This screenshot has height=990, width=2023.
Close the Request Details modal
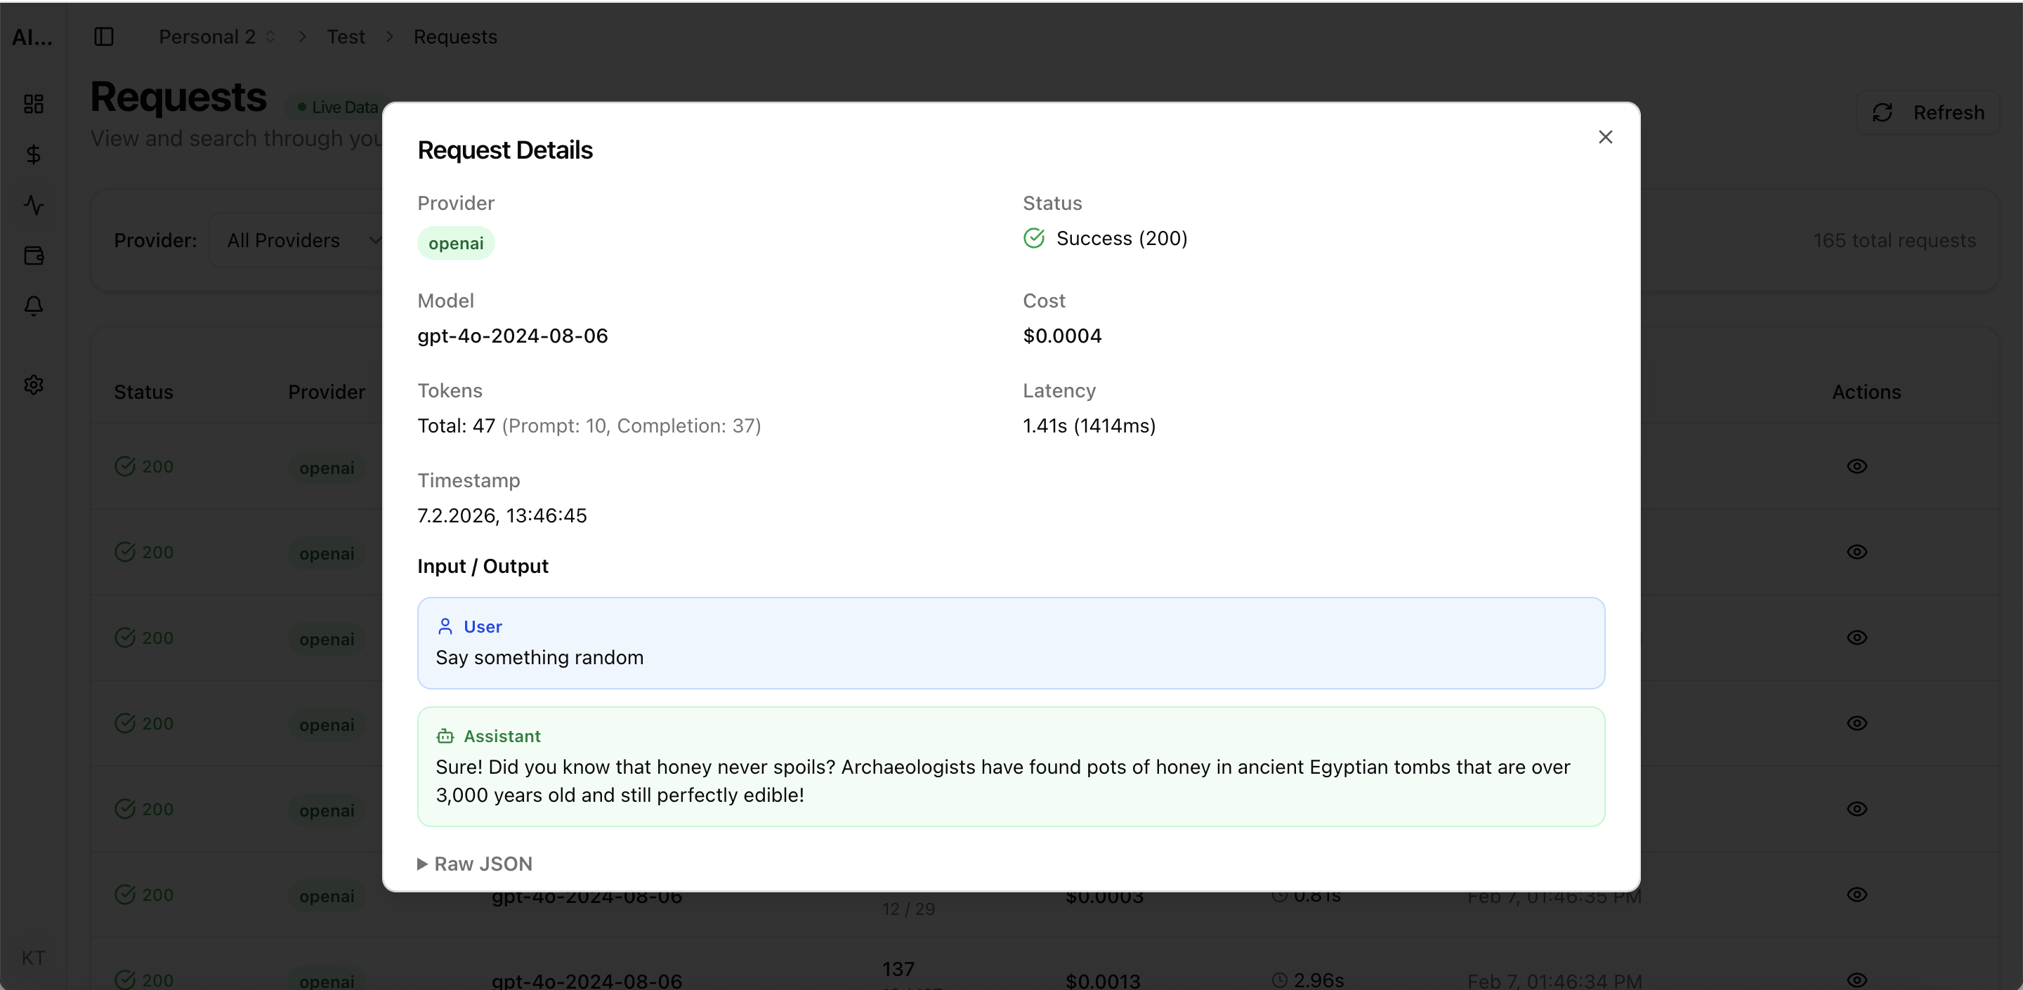[x=1605, y=137]
